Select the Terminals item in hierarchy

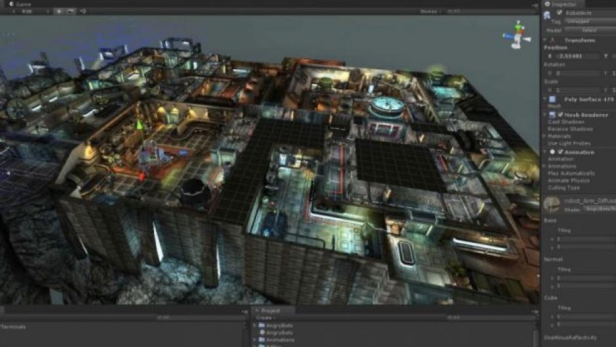[13, 327]
